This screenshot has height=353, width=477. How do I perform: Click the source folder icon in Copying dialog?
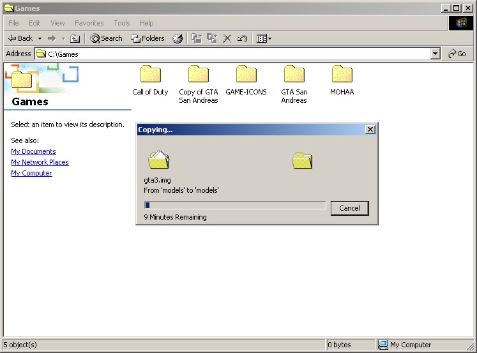tap(158, 160)
